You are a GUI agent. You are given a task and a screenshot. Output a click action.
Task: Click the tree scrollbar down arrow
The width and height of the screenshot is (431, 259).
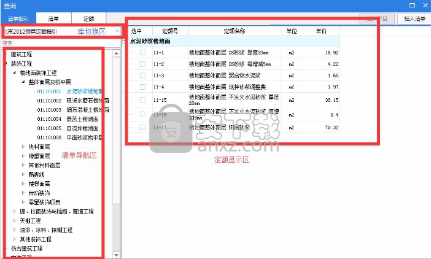click(116, 255)
